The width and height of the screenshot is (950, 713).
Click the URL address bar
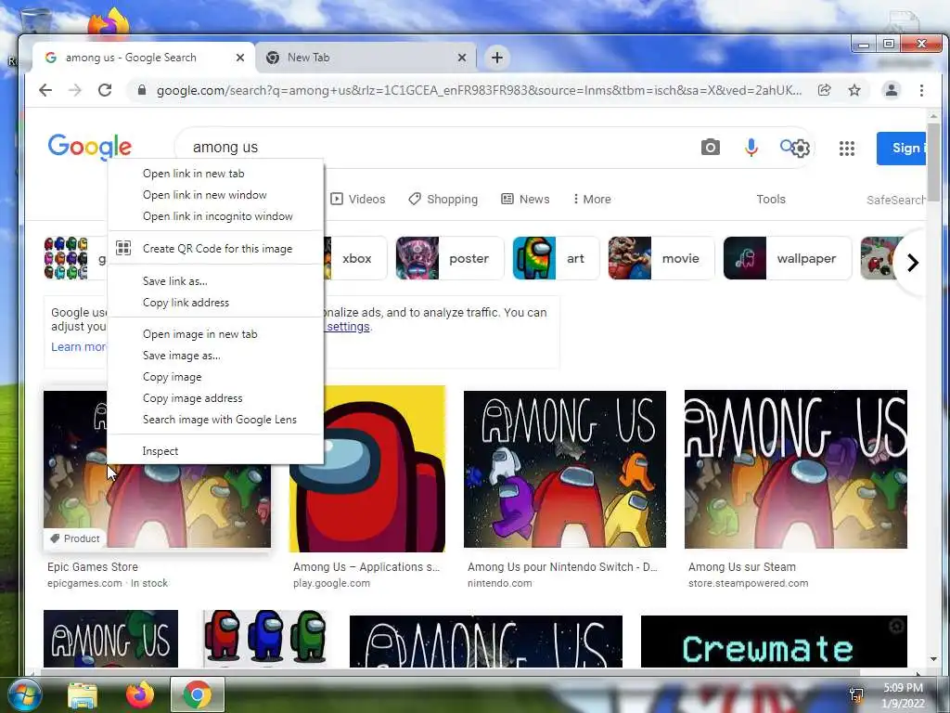(479, 90)
